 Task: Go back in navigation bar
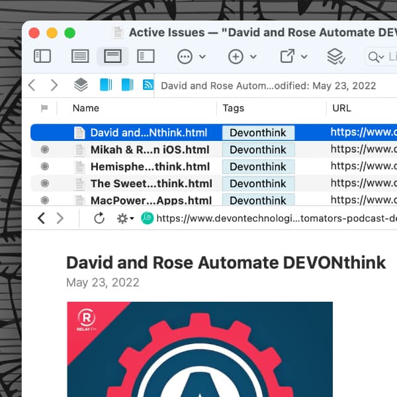click(32, 85)
